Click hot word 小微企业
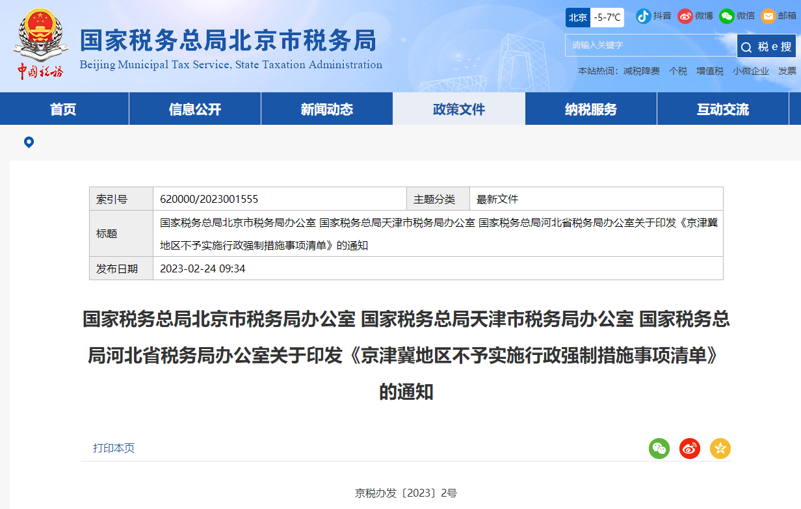801x509 pixels. [751, 72]
